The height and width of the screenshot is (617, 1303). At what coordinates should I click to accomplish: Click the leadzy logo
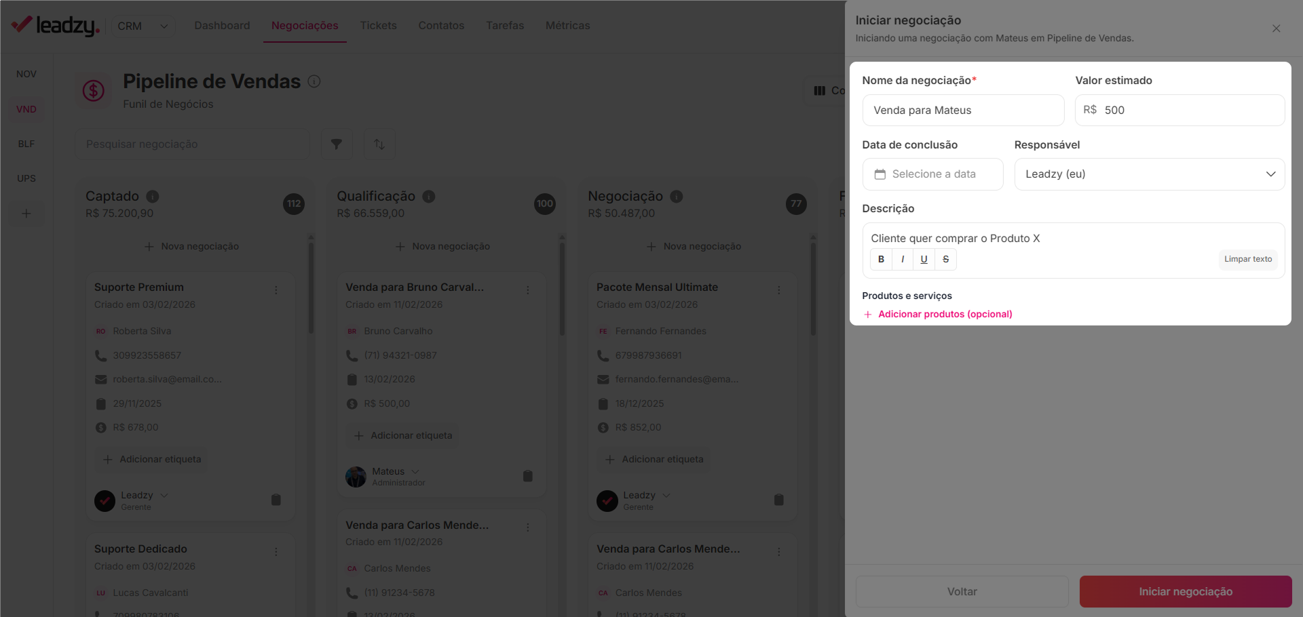pyautogui.click(x=56, y=25)
